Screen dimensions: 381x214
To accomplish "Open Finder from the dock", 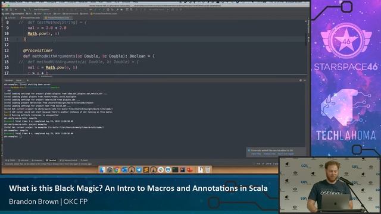I will [102, 169].
